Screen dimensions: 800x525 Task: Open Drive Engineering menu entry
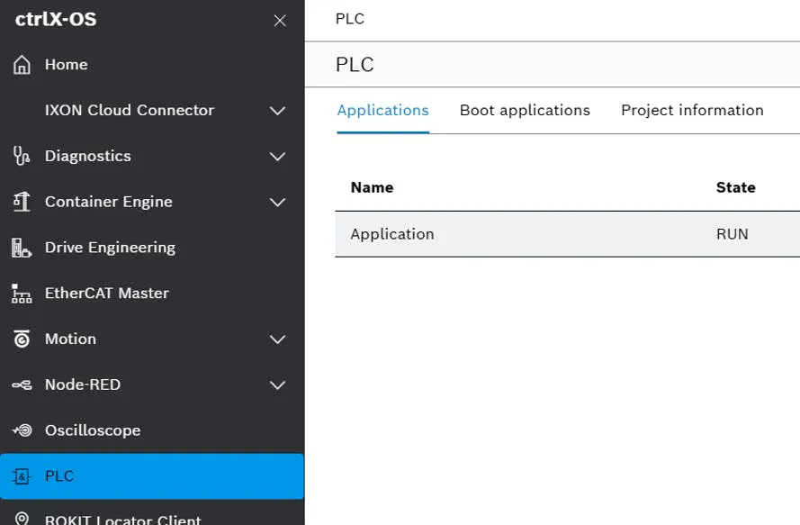(152, 248)
